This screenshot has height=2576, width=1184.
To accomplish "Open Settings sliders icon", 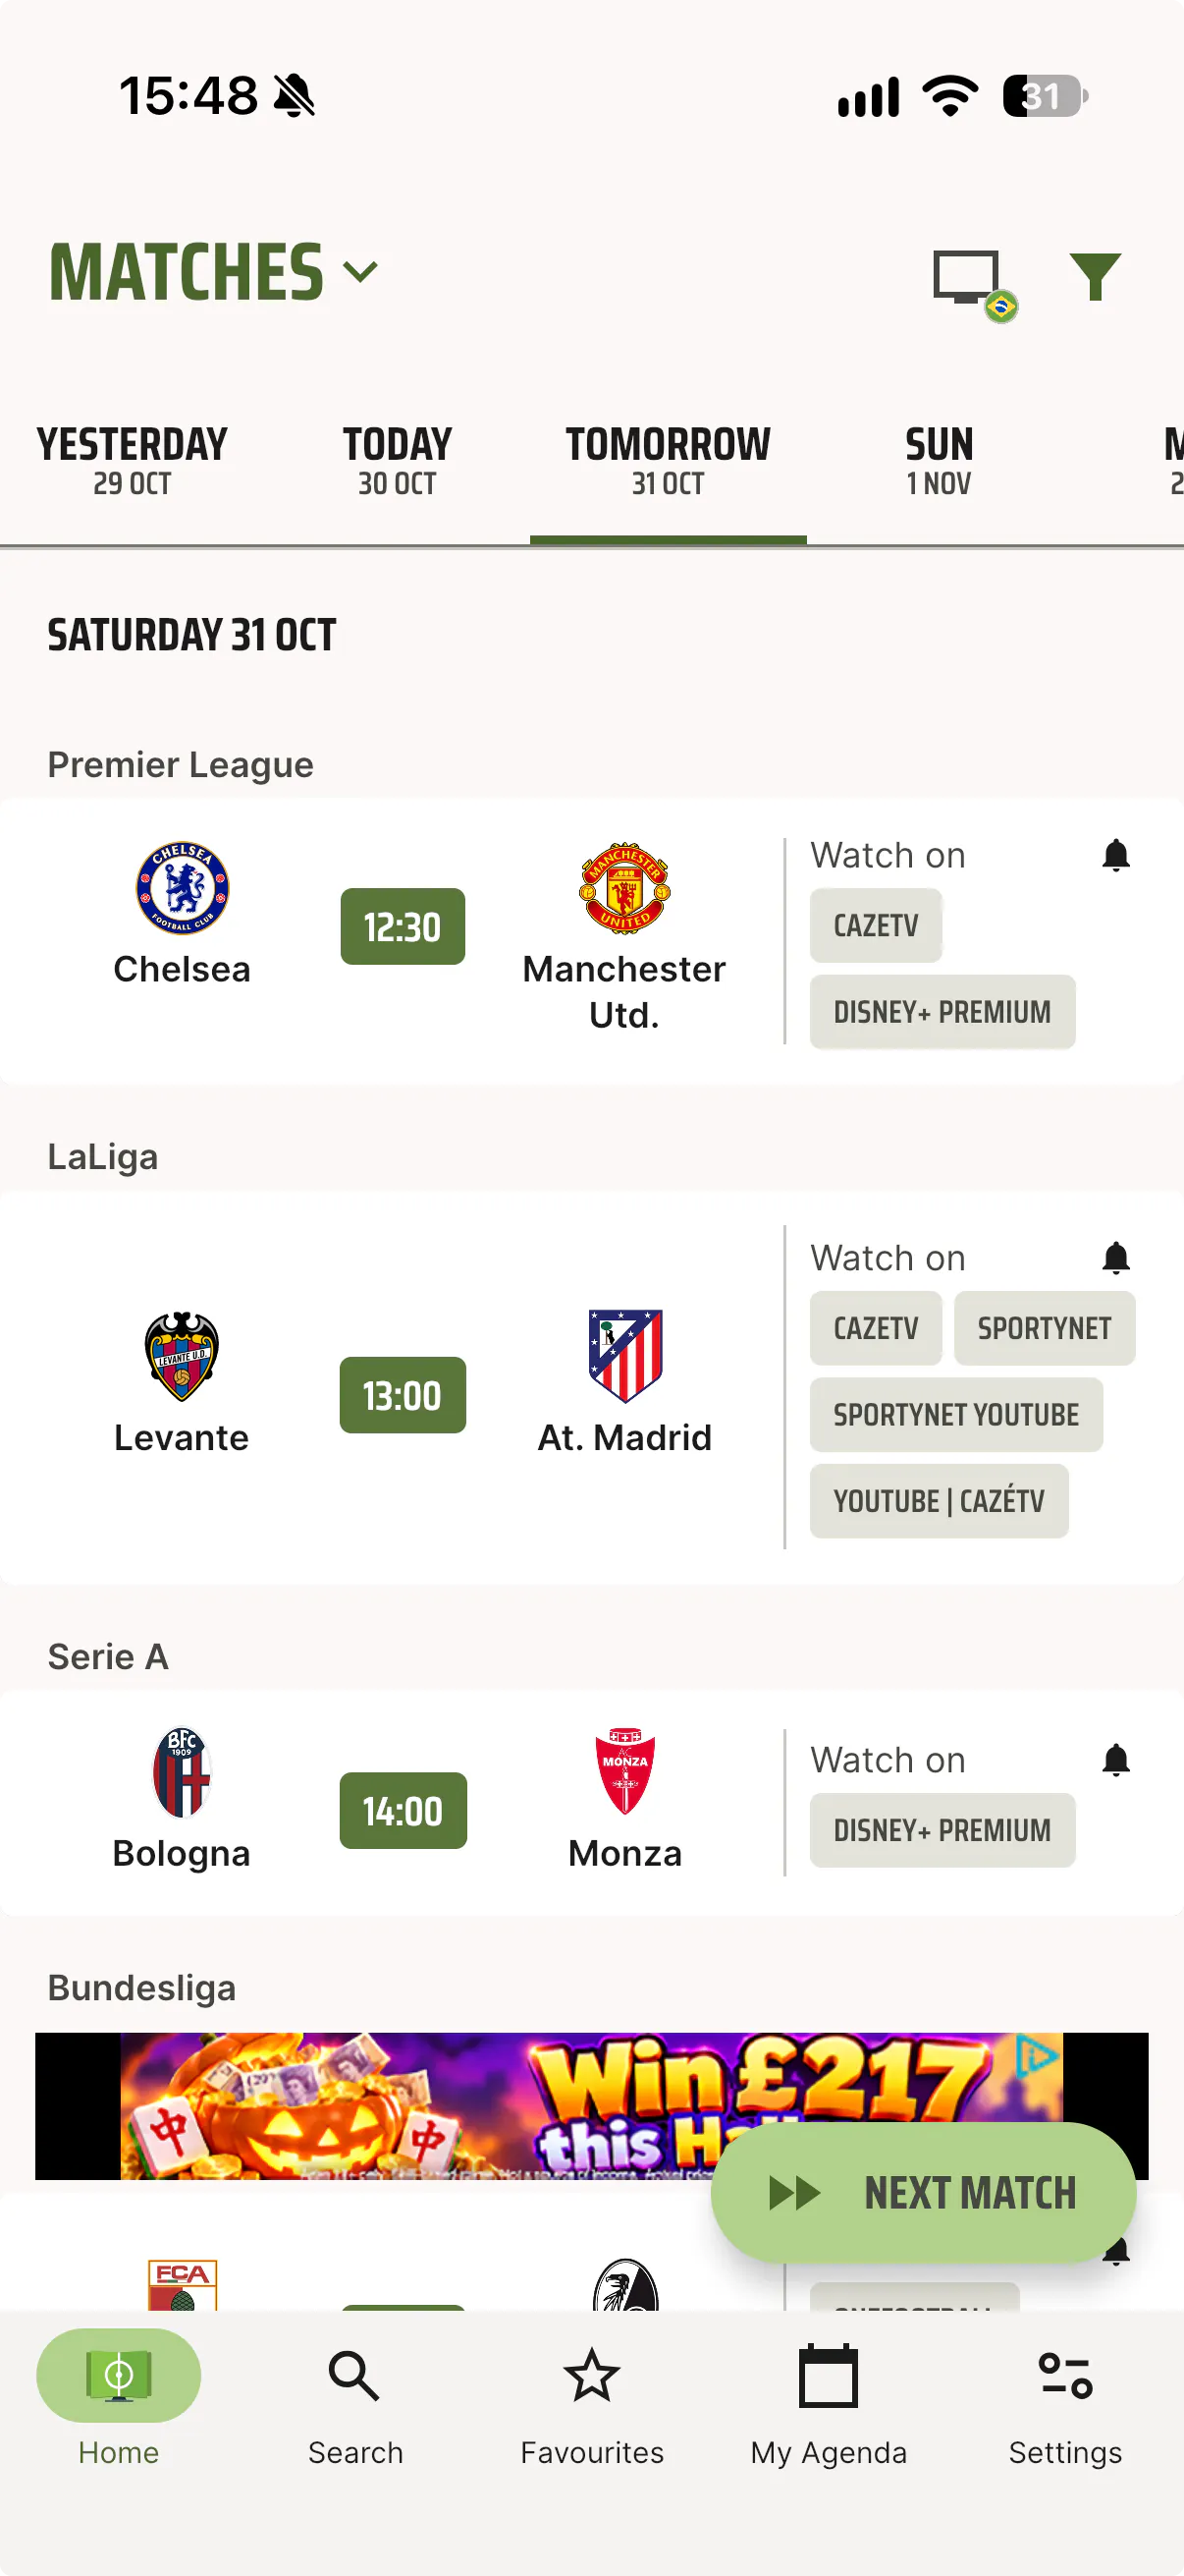I will (1065, 2375).
